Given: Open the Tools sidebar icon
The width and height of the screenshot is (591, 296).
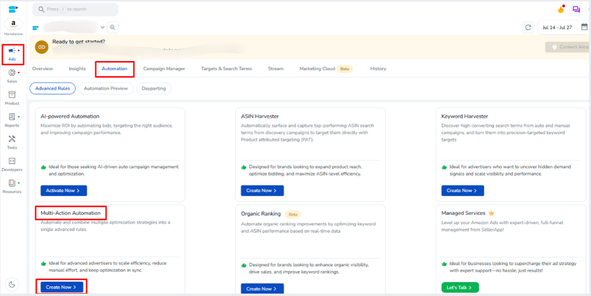Looking at the screenshot, I should click(x=12, y=142).
